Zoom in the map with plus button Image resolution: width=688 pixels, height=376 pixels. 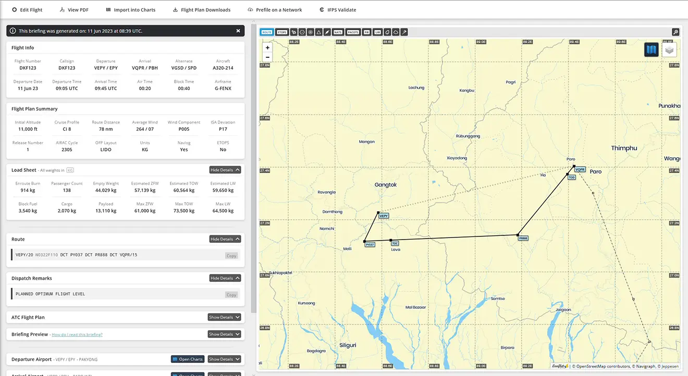267,47
